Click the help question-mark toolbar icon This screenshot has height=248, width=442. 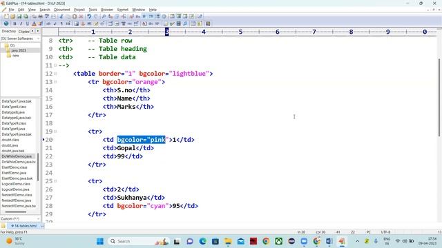click(200, 17)
